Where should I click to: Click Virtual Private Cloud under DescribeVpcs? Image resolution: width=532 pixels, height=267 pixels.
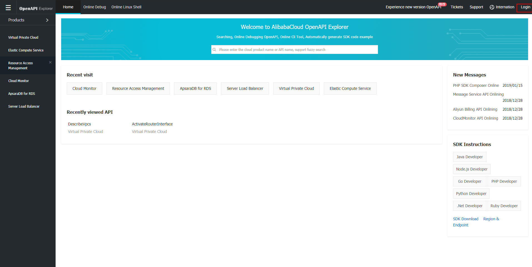pyautogui.click(x=86, y=132)
